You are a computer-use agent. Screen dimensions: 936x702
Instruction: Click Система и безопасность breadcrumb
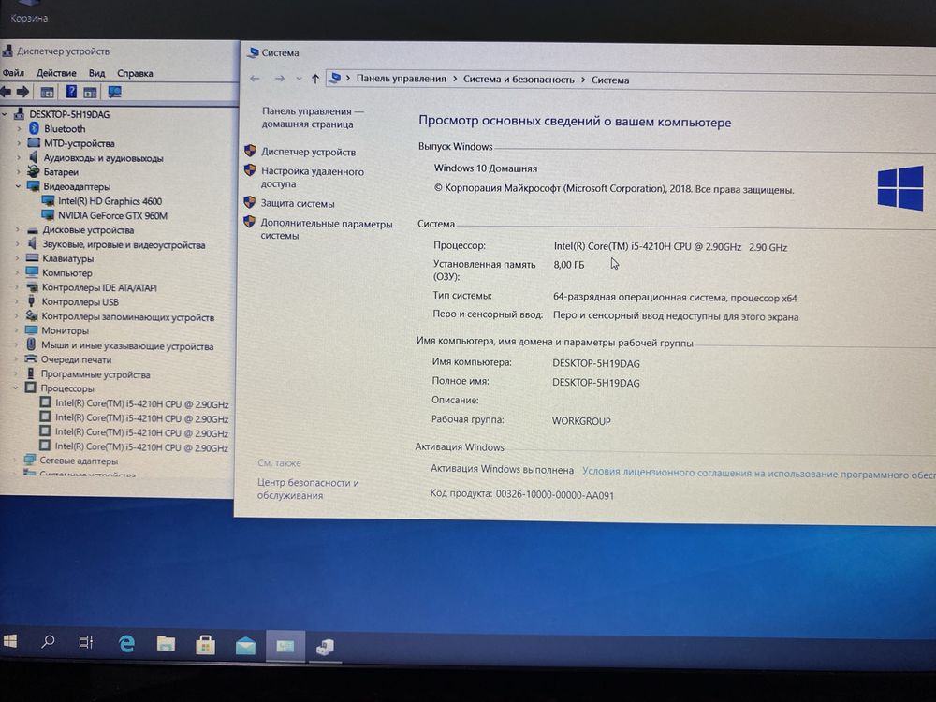click(x=519, y=80)
